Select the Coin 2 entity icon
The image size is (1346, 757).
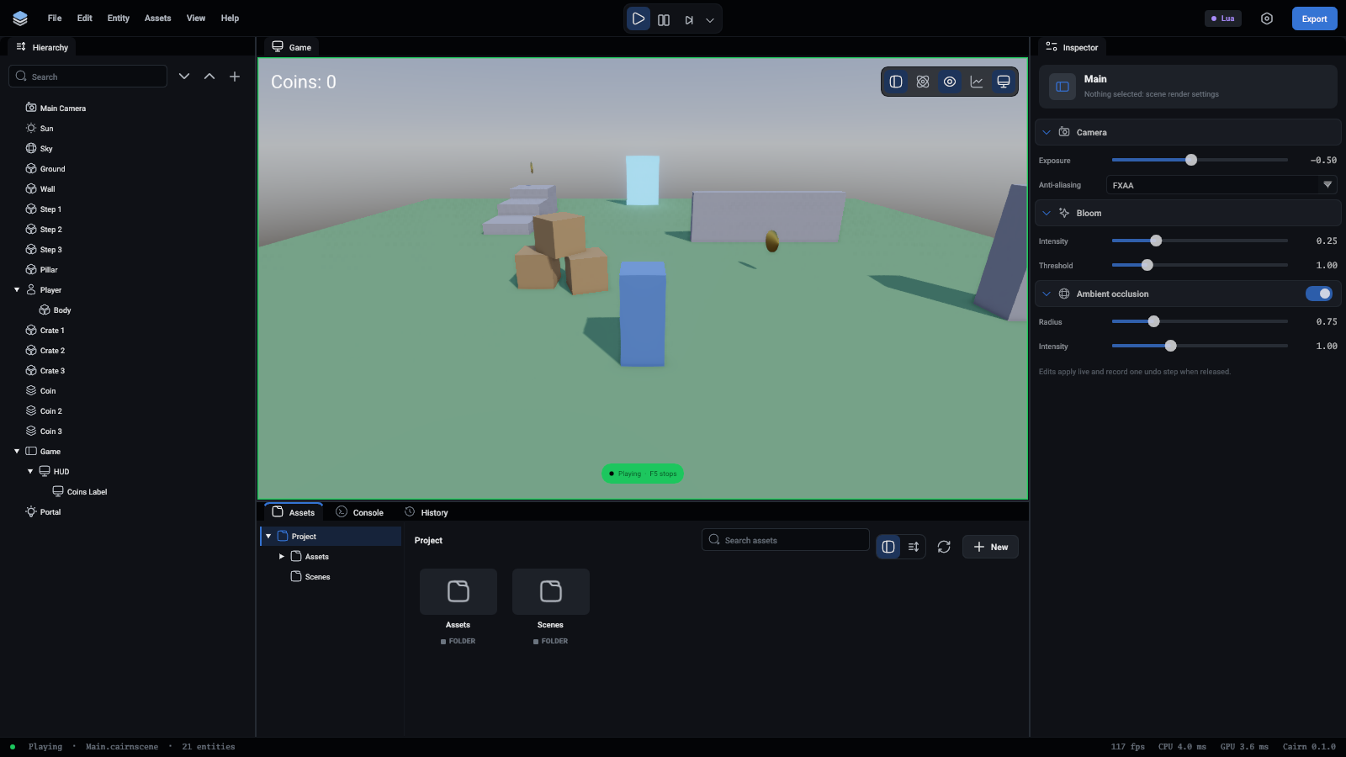click(x=31, y=410)
